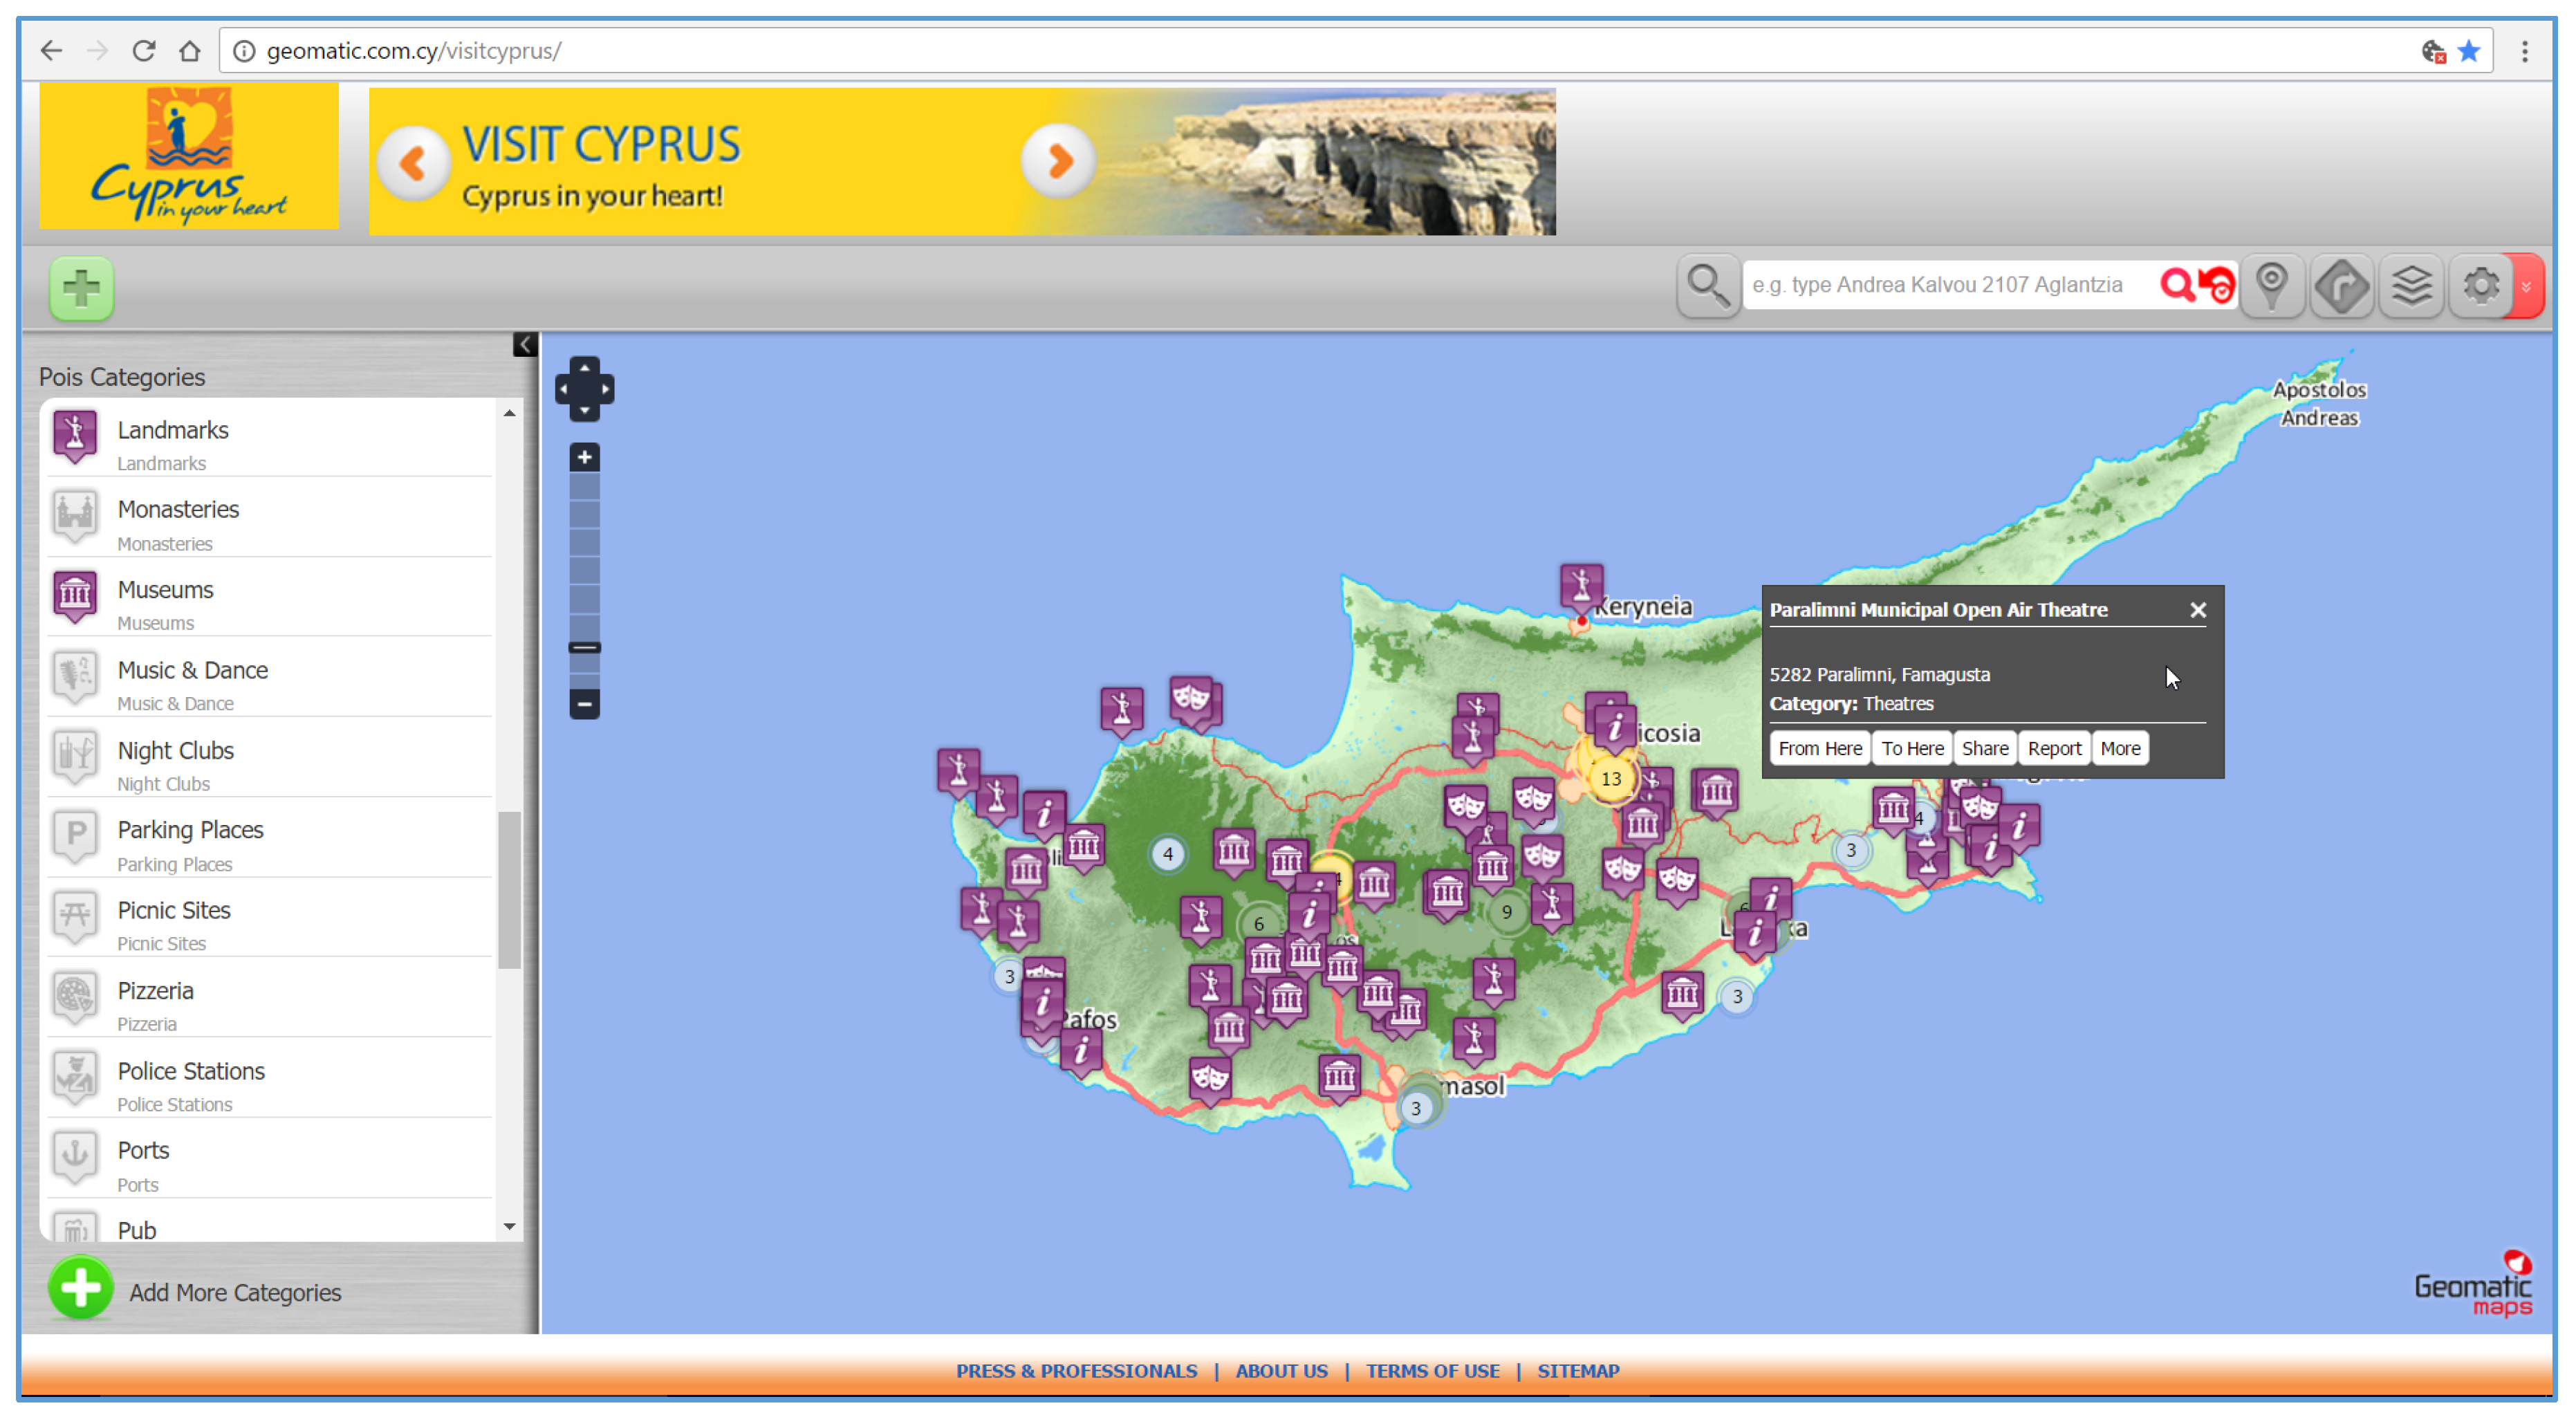Click the map zoom slider handle

point(585,648)
